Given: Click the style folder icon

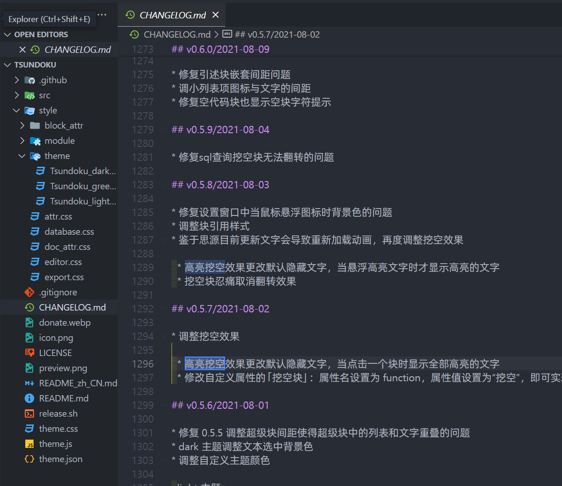Looking at the screenshot, I should pyautogui.click(x=29, y=110).
